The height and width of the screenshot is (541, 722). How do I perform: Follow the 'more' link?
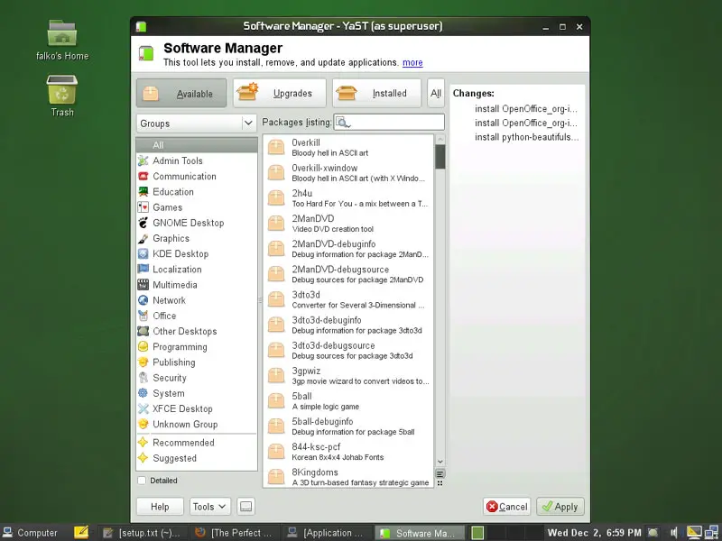412,62
